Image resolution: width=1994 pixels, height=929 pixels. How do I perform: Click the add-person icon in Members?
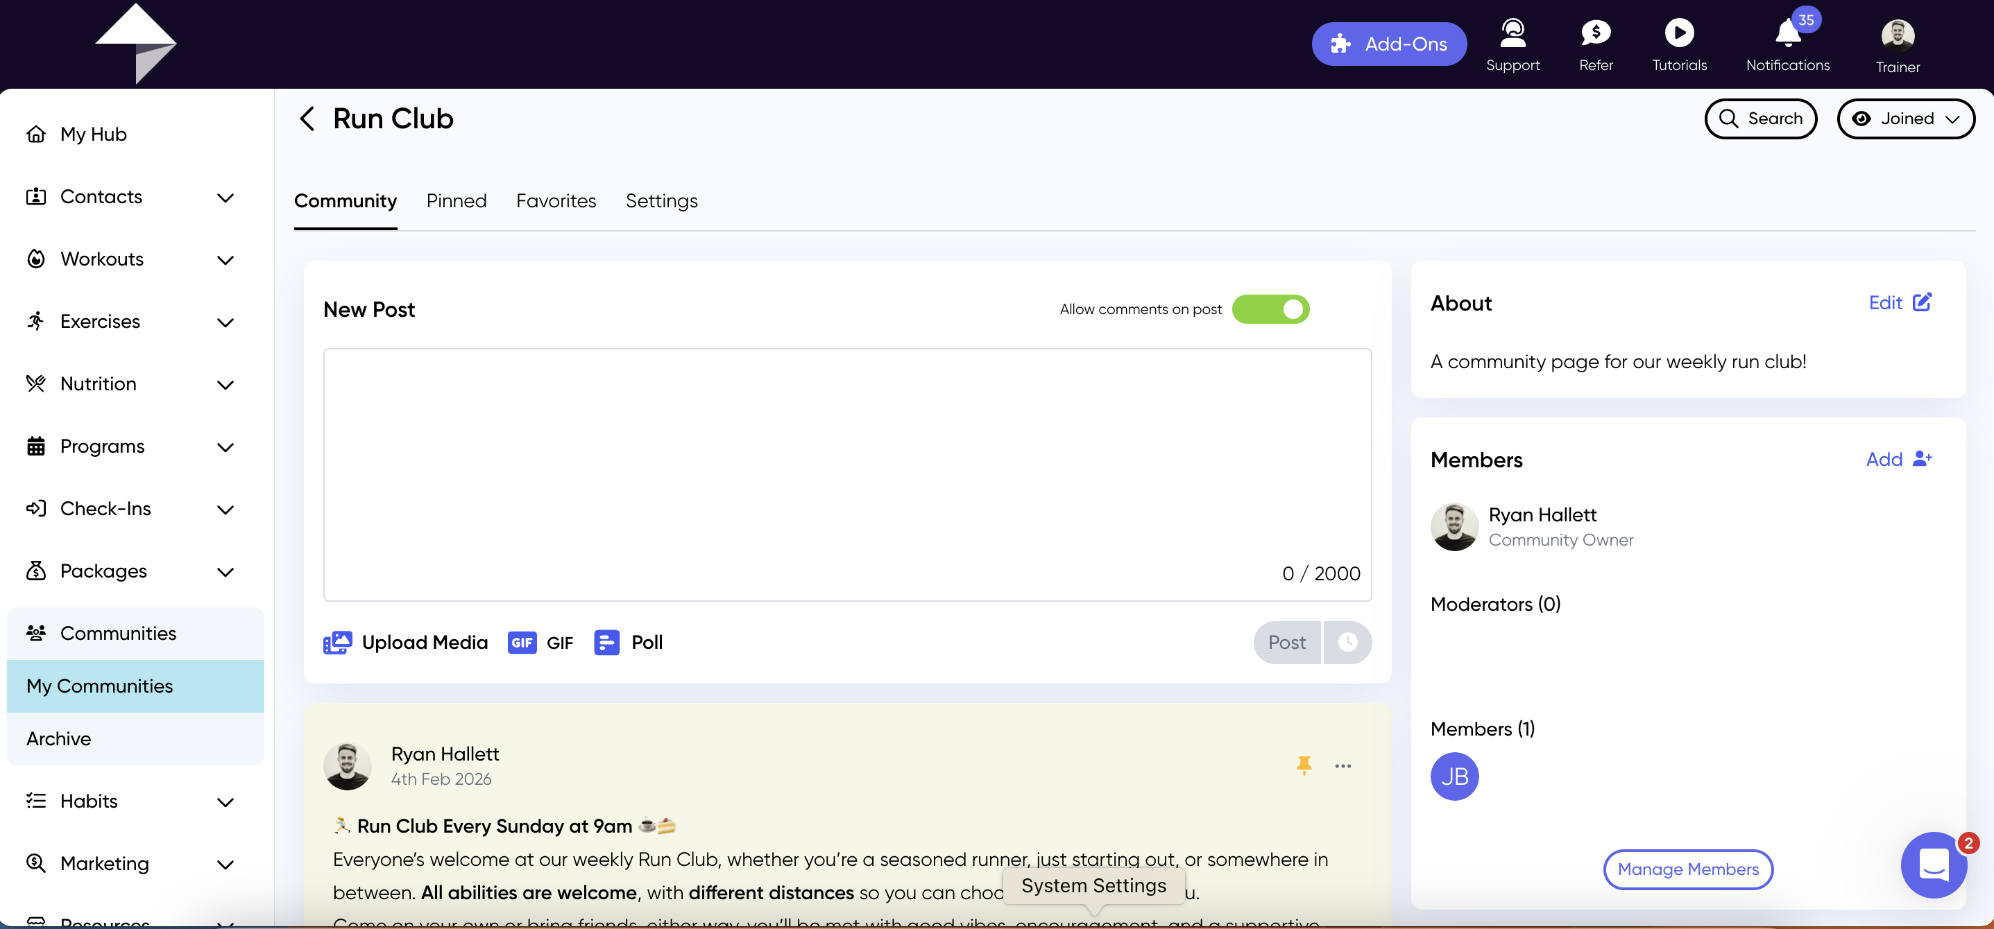[x=1923, y=459]
